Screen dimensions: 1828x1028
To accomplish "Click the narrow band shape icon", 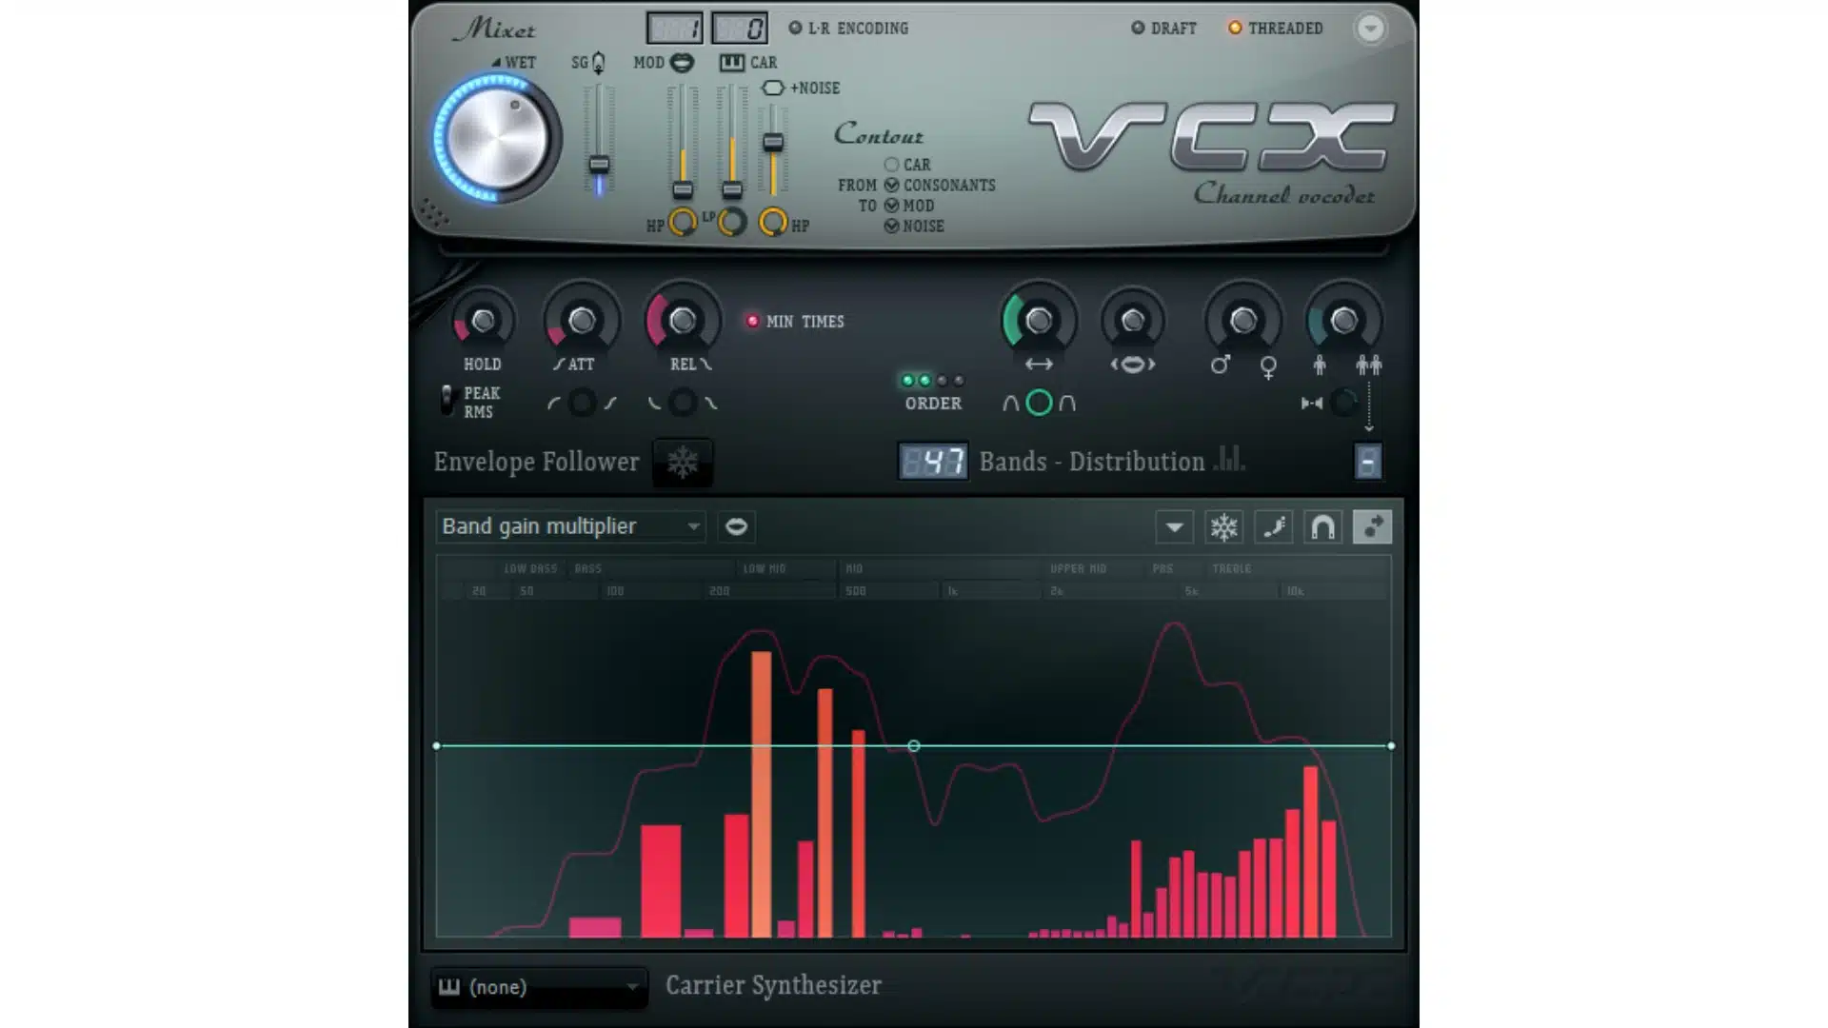I will (1010, 404).
